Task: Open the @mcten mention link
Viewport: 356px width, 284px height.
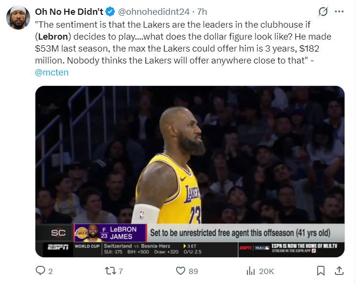Action: (x=52, y=73)
